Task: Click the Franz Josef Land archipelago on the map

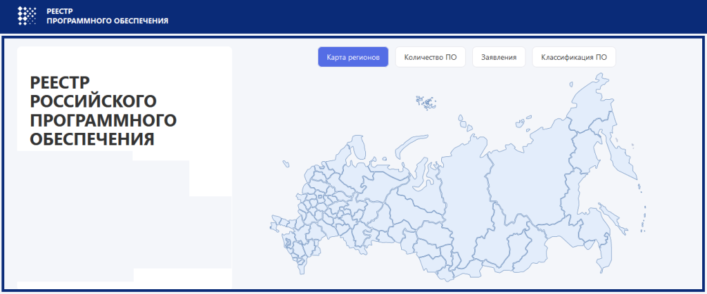Action: pyautogui.click(x=426, y=102)
